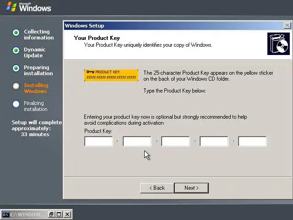This screenshot has width=293, height=220.
Task: Click the 'Dynamic Update' step text
Action: pyautogui.click(x=35, y=53)
